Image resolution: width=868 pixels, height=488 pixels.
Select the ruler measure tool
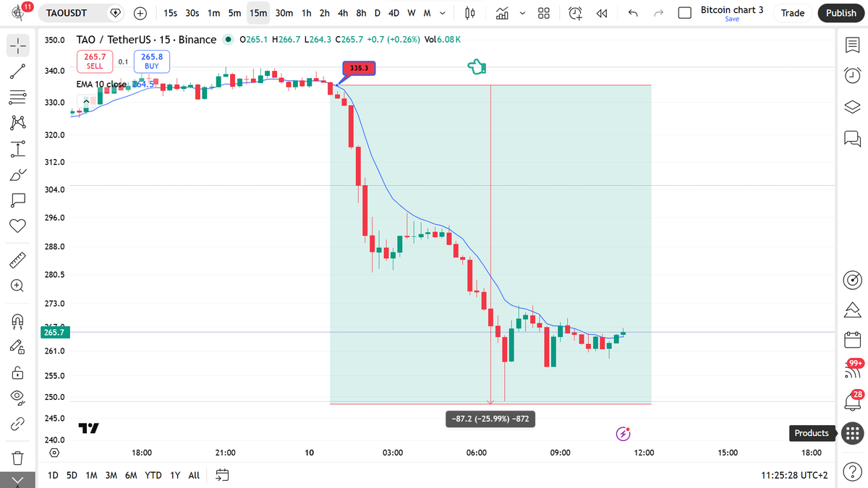point(18,260)
